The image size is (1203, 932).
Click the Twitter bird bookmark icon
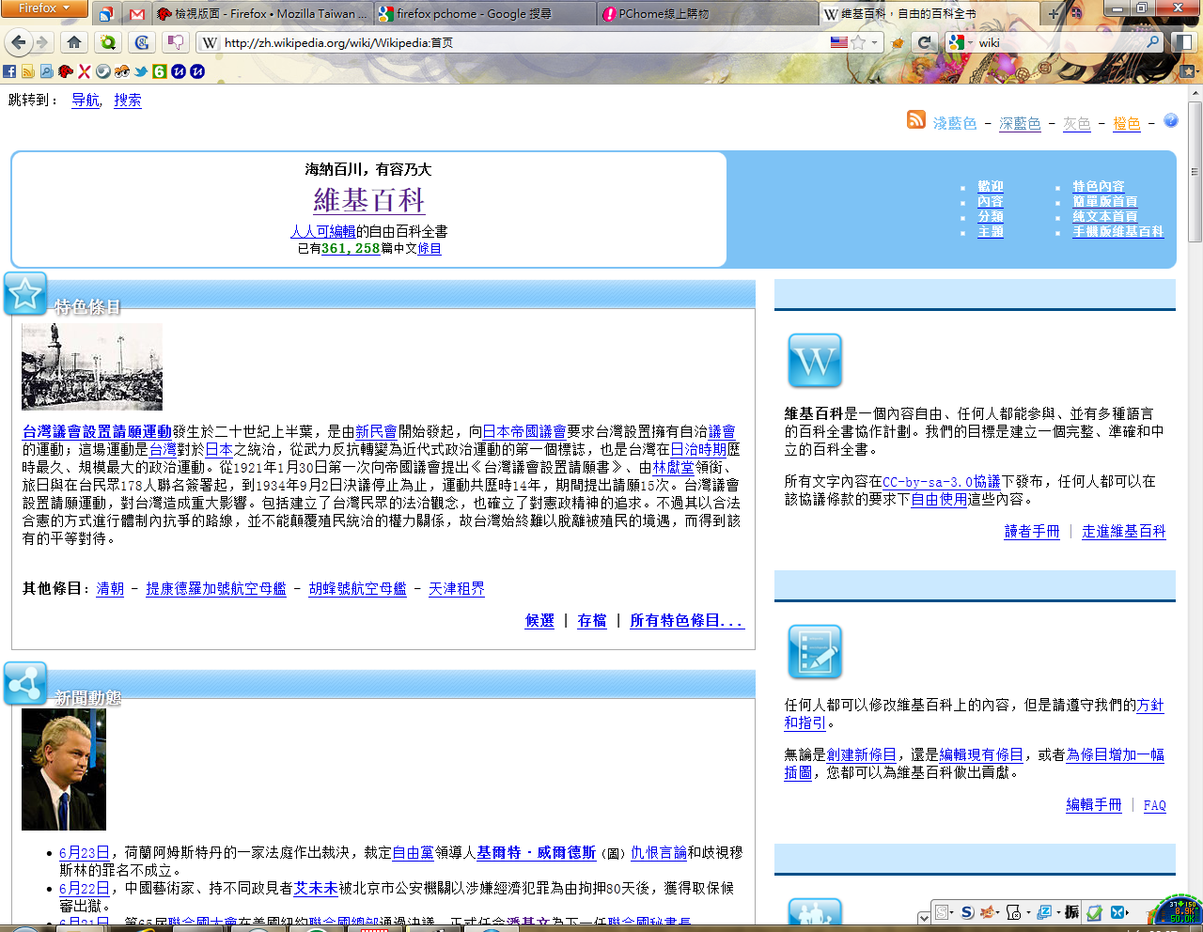pos(141,71)
